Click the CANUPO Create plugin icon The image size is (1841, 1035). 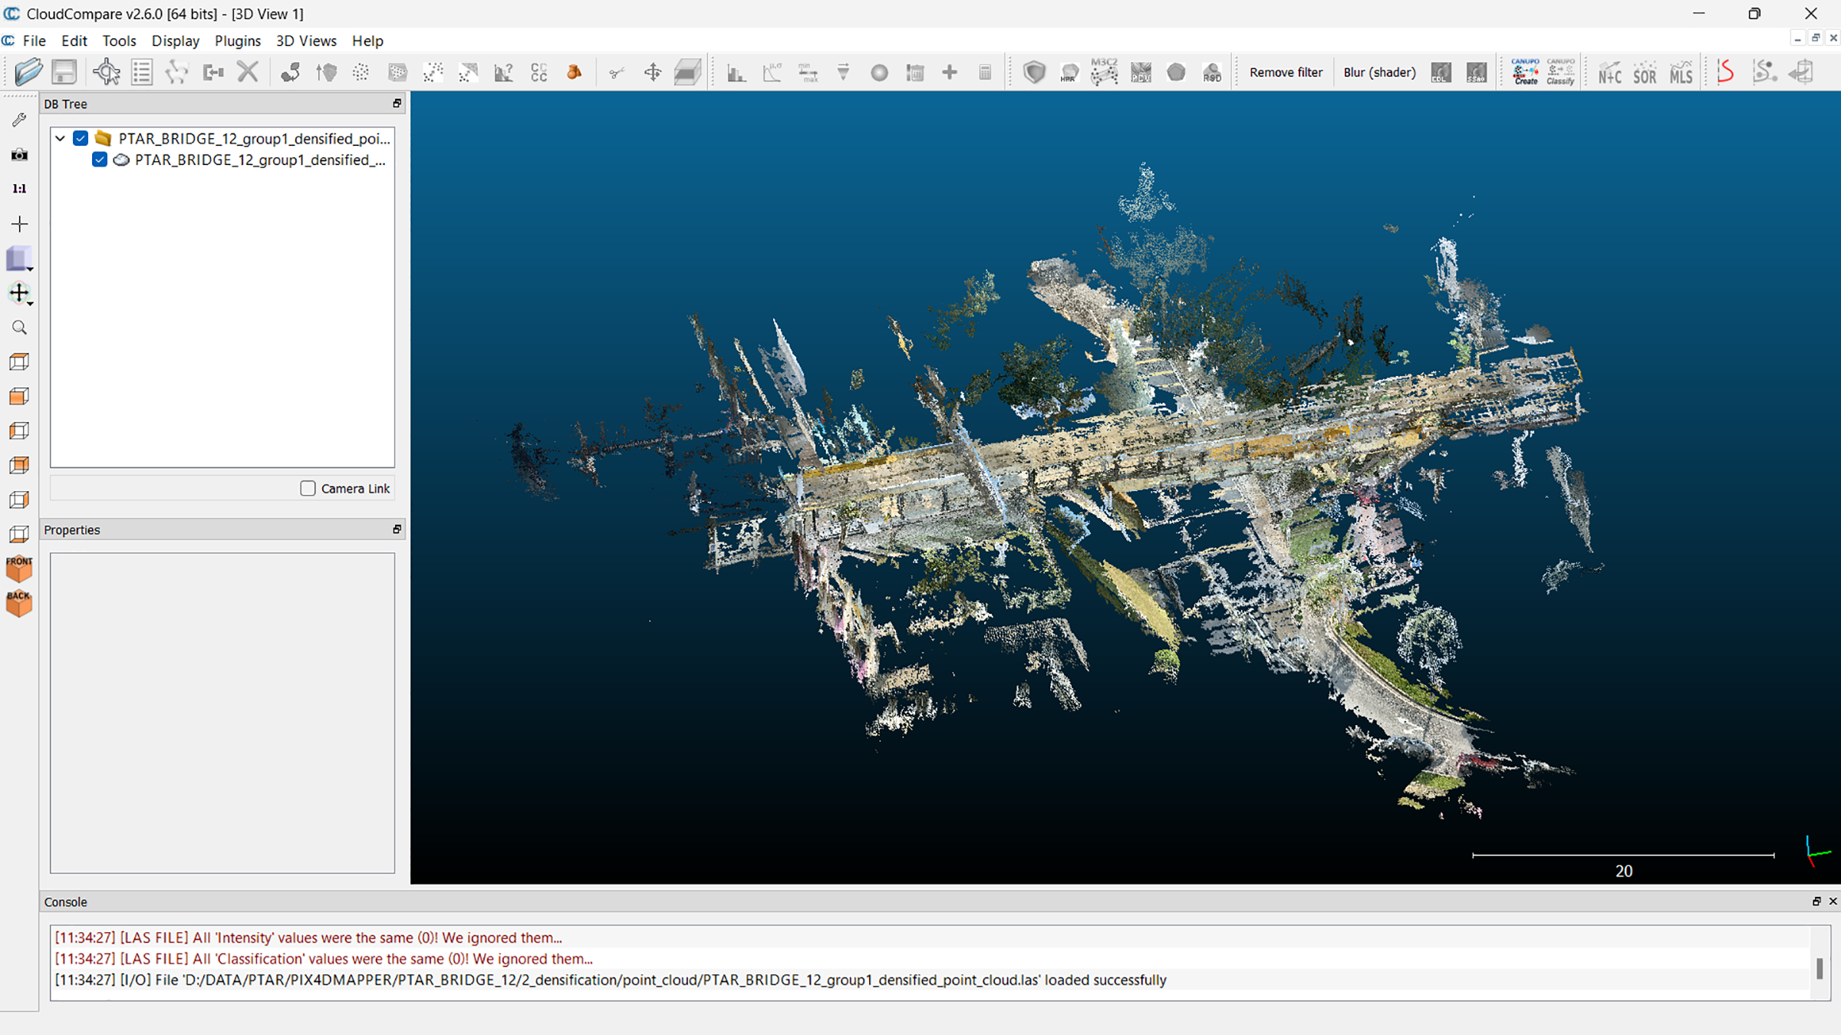1525,72
